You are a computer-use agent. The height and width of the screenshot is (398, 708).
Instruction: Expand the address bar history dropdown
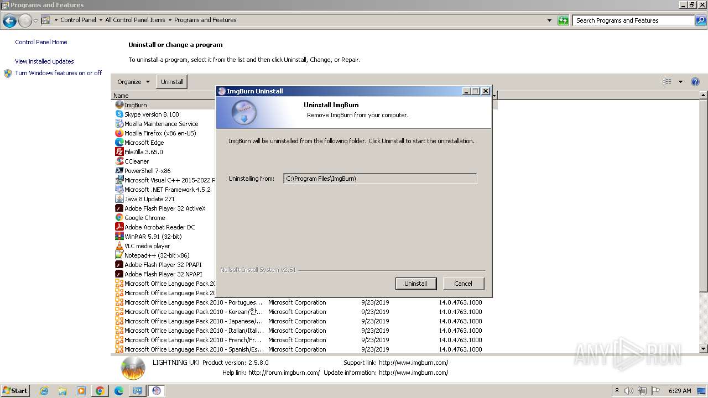[x=549, y=20]
